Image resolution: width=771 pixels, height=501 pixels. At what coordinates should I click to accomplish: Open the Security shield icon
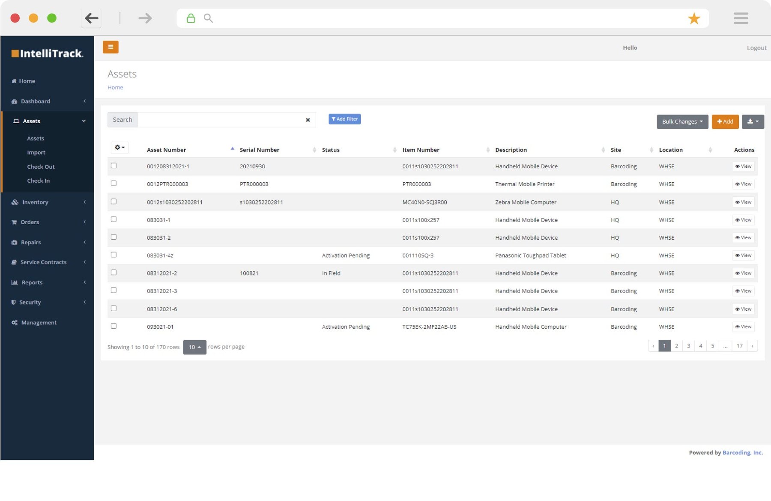(13, 302)
